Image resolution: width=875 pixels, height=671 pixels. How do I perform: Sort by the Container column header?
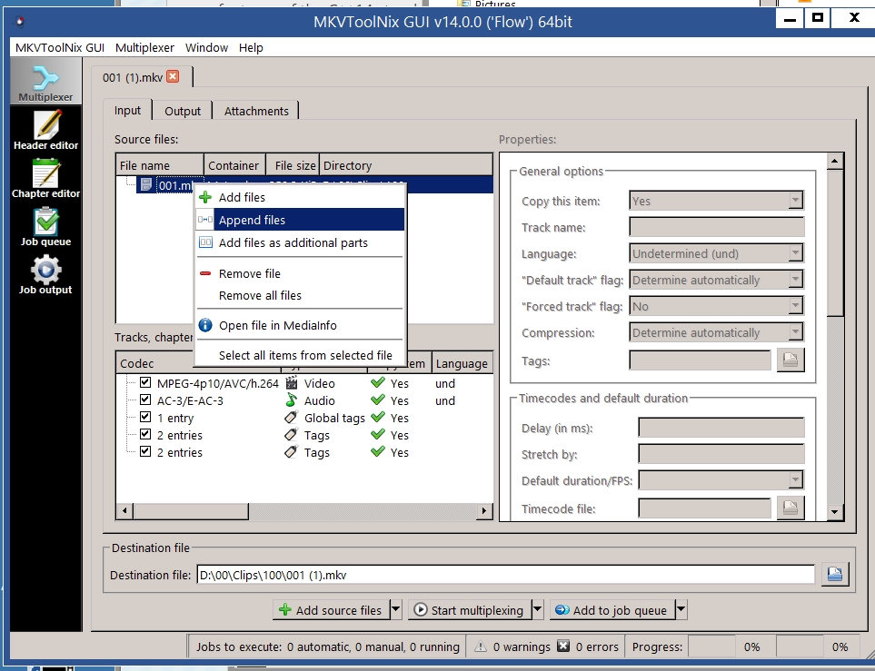(x=234, y=165)
